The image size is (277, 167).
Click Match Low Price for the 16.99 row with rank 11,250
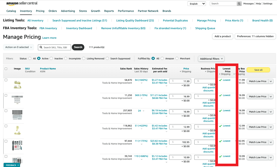pos(258,97)
